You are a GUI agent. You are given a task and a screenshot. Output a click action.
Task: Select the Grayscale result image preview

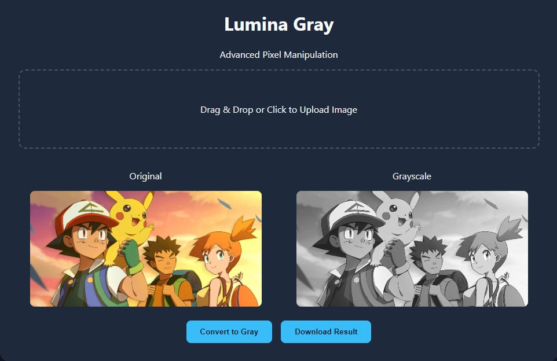[x=412, y=249]
